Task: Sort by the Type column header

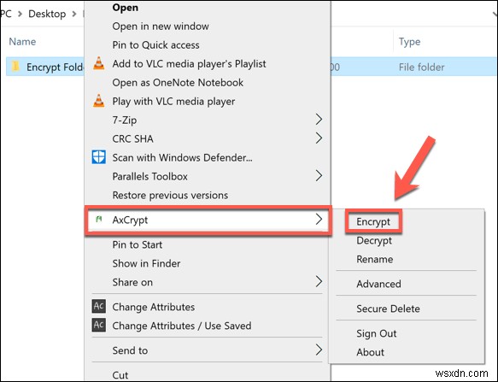Action: [409, 42]
